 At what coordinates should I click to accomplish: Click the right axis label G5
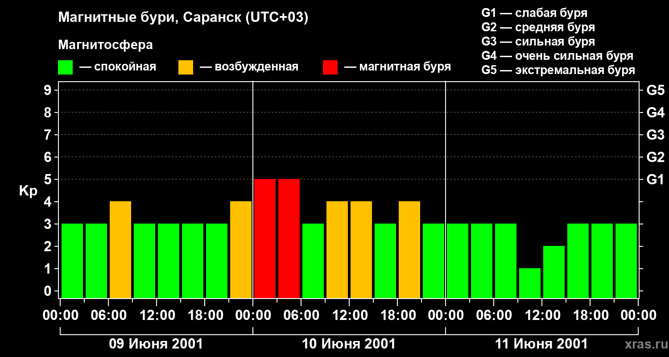click(655, 90)
